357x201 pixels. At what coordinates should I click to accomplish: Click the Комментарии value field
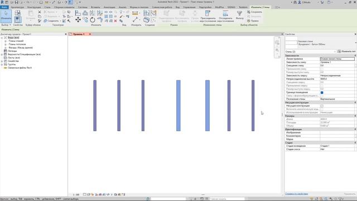click(337, 136)
